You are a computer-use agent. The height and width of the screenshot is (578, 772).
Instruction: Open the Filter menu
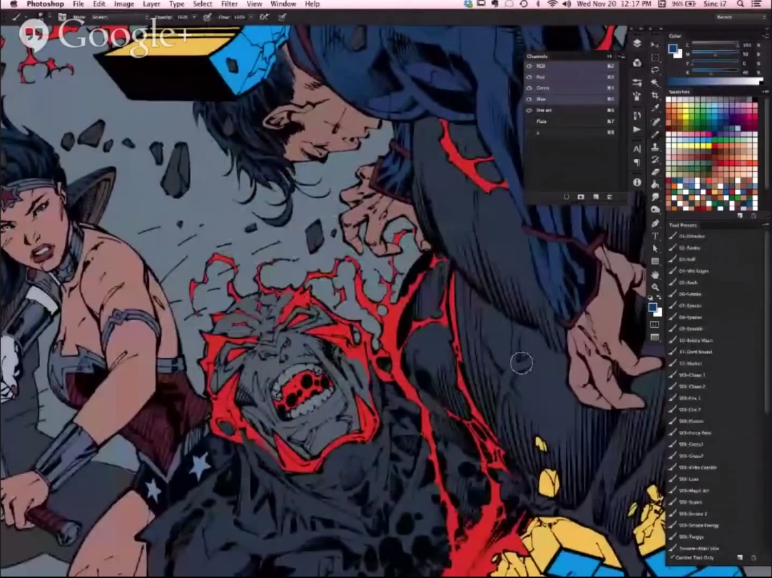tap(230, 4)
